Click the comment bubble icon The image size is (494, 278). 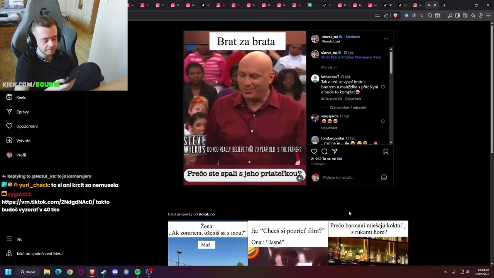coord(325,151)
